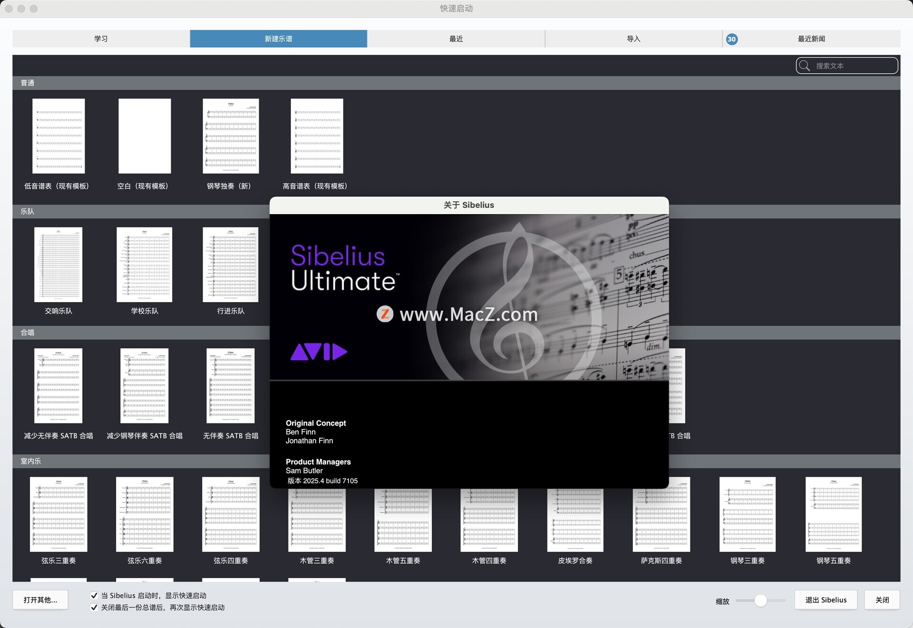
Task: Pick the 行进乐队 template
Action: point(231,265)
